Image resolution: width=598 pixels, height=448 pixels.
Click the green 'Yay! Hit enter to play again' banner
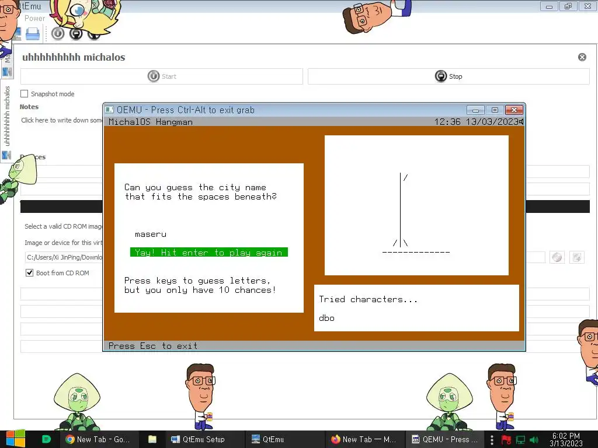(x=209, y=252)
